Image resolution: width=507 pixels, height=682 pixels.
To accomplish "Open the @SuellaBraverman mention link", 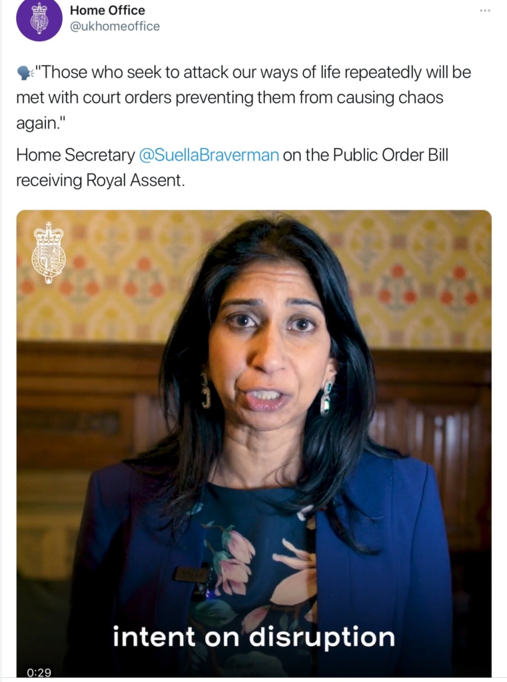I will click(209, 155).
